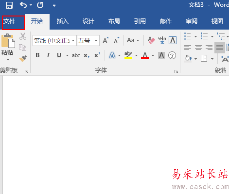Screen dimensions: 229x194
Task: Click the enclosed character 字 icon
Action: click(x=172, y=55)
